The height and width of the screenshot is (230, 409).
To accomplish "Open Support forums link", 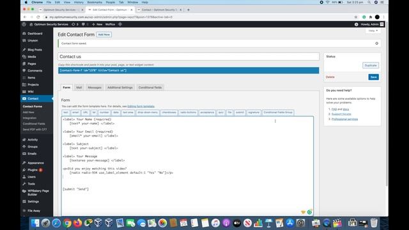I will [341, 114].
